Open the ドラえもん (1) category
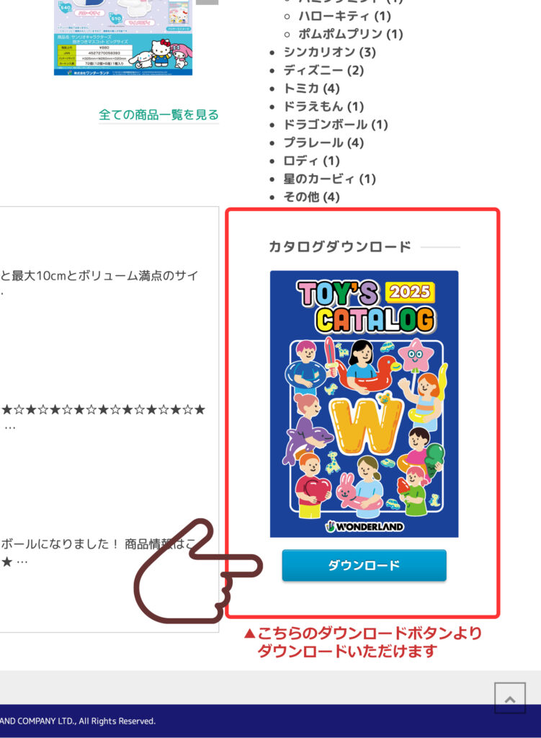This screenshot has width=541, height=738. 323,107
